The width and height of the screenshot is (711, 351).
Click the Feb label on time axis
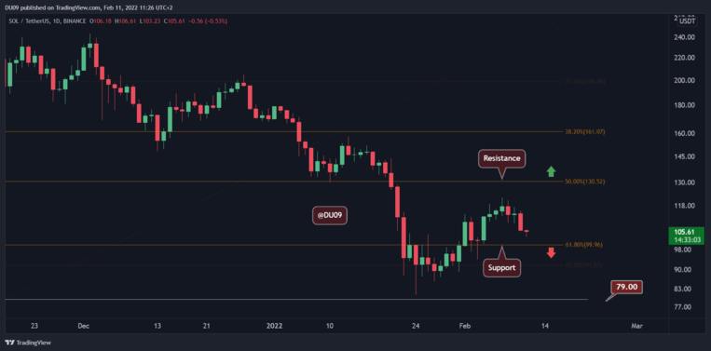pos(464,326)
